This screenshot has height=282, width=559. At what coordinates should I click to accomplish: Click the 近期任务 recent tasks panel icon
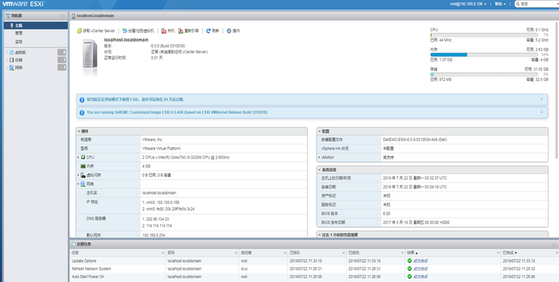point(73,244)
